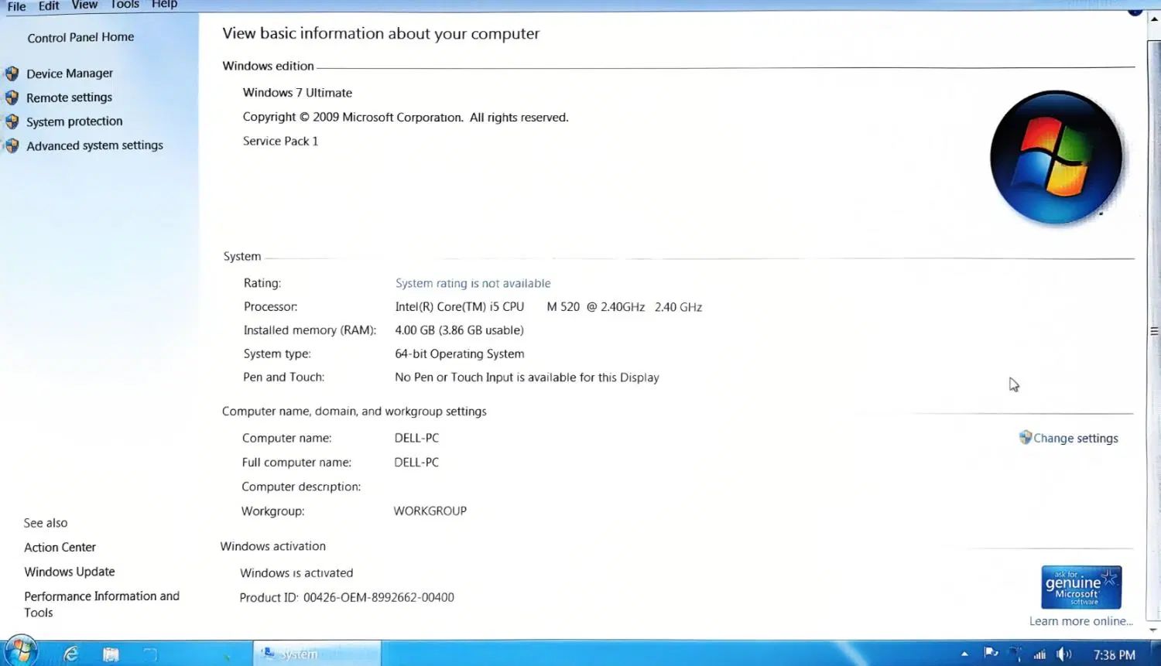Click the Product ID 00426-OEM-8992662-00400 text
Viewport: 1161px width, 666px height.
click(347, 597)
